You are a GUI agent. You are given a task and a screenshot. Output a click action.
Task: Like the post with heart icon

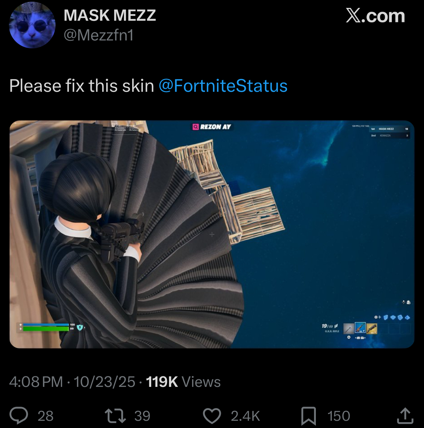(x=212, y=416)
